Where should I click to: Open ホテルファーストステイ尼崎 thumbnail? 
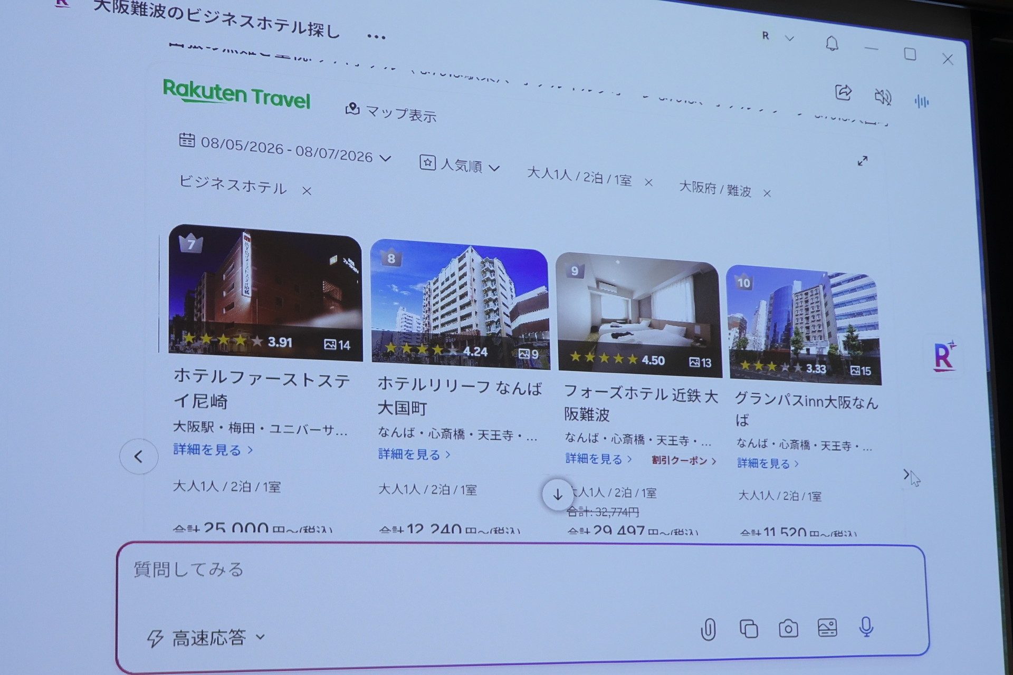265,294
